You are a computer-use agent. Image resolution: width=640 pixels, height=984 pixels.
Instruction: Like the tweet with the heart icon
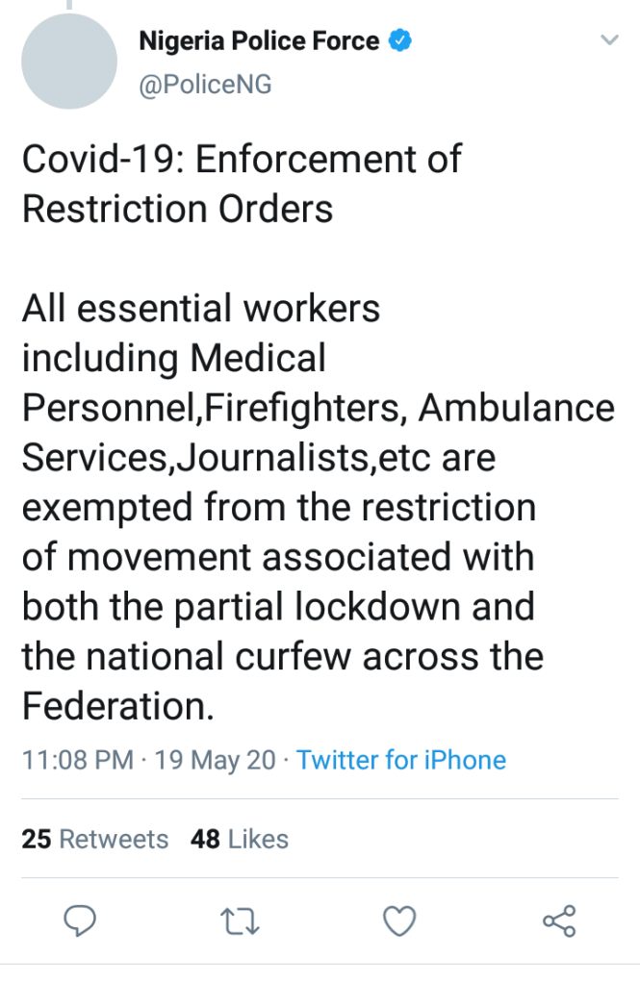pyautogui.click(x=398, y=921)
